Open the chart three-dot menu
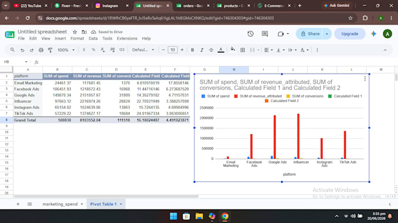This screenshot has height=223, width=398. coord(365,79)
